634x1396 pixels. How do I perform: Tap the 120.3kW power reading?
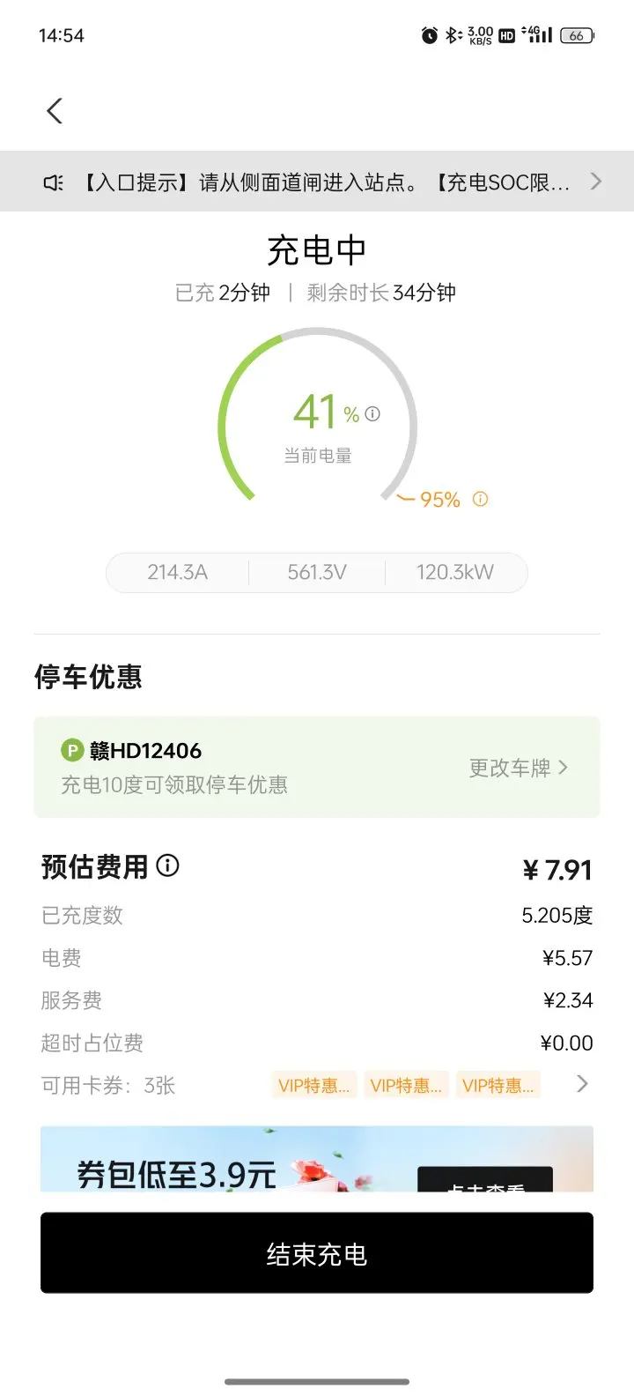click(x=455, y=572)
